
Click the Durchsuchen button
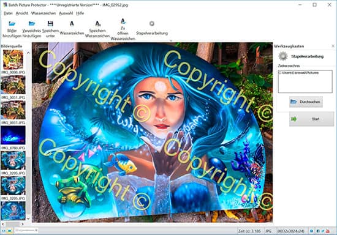click(x=306, y=102)
